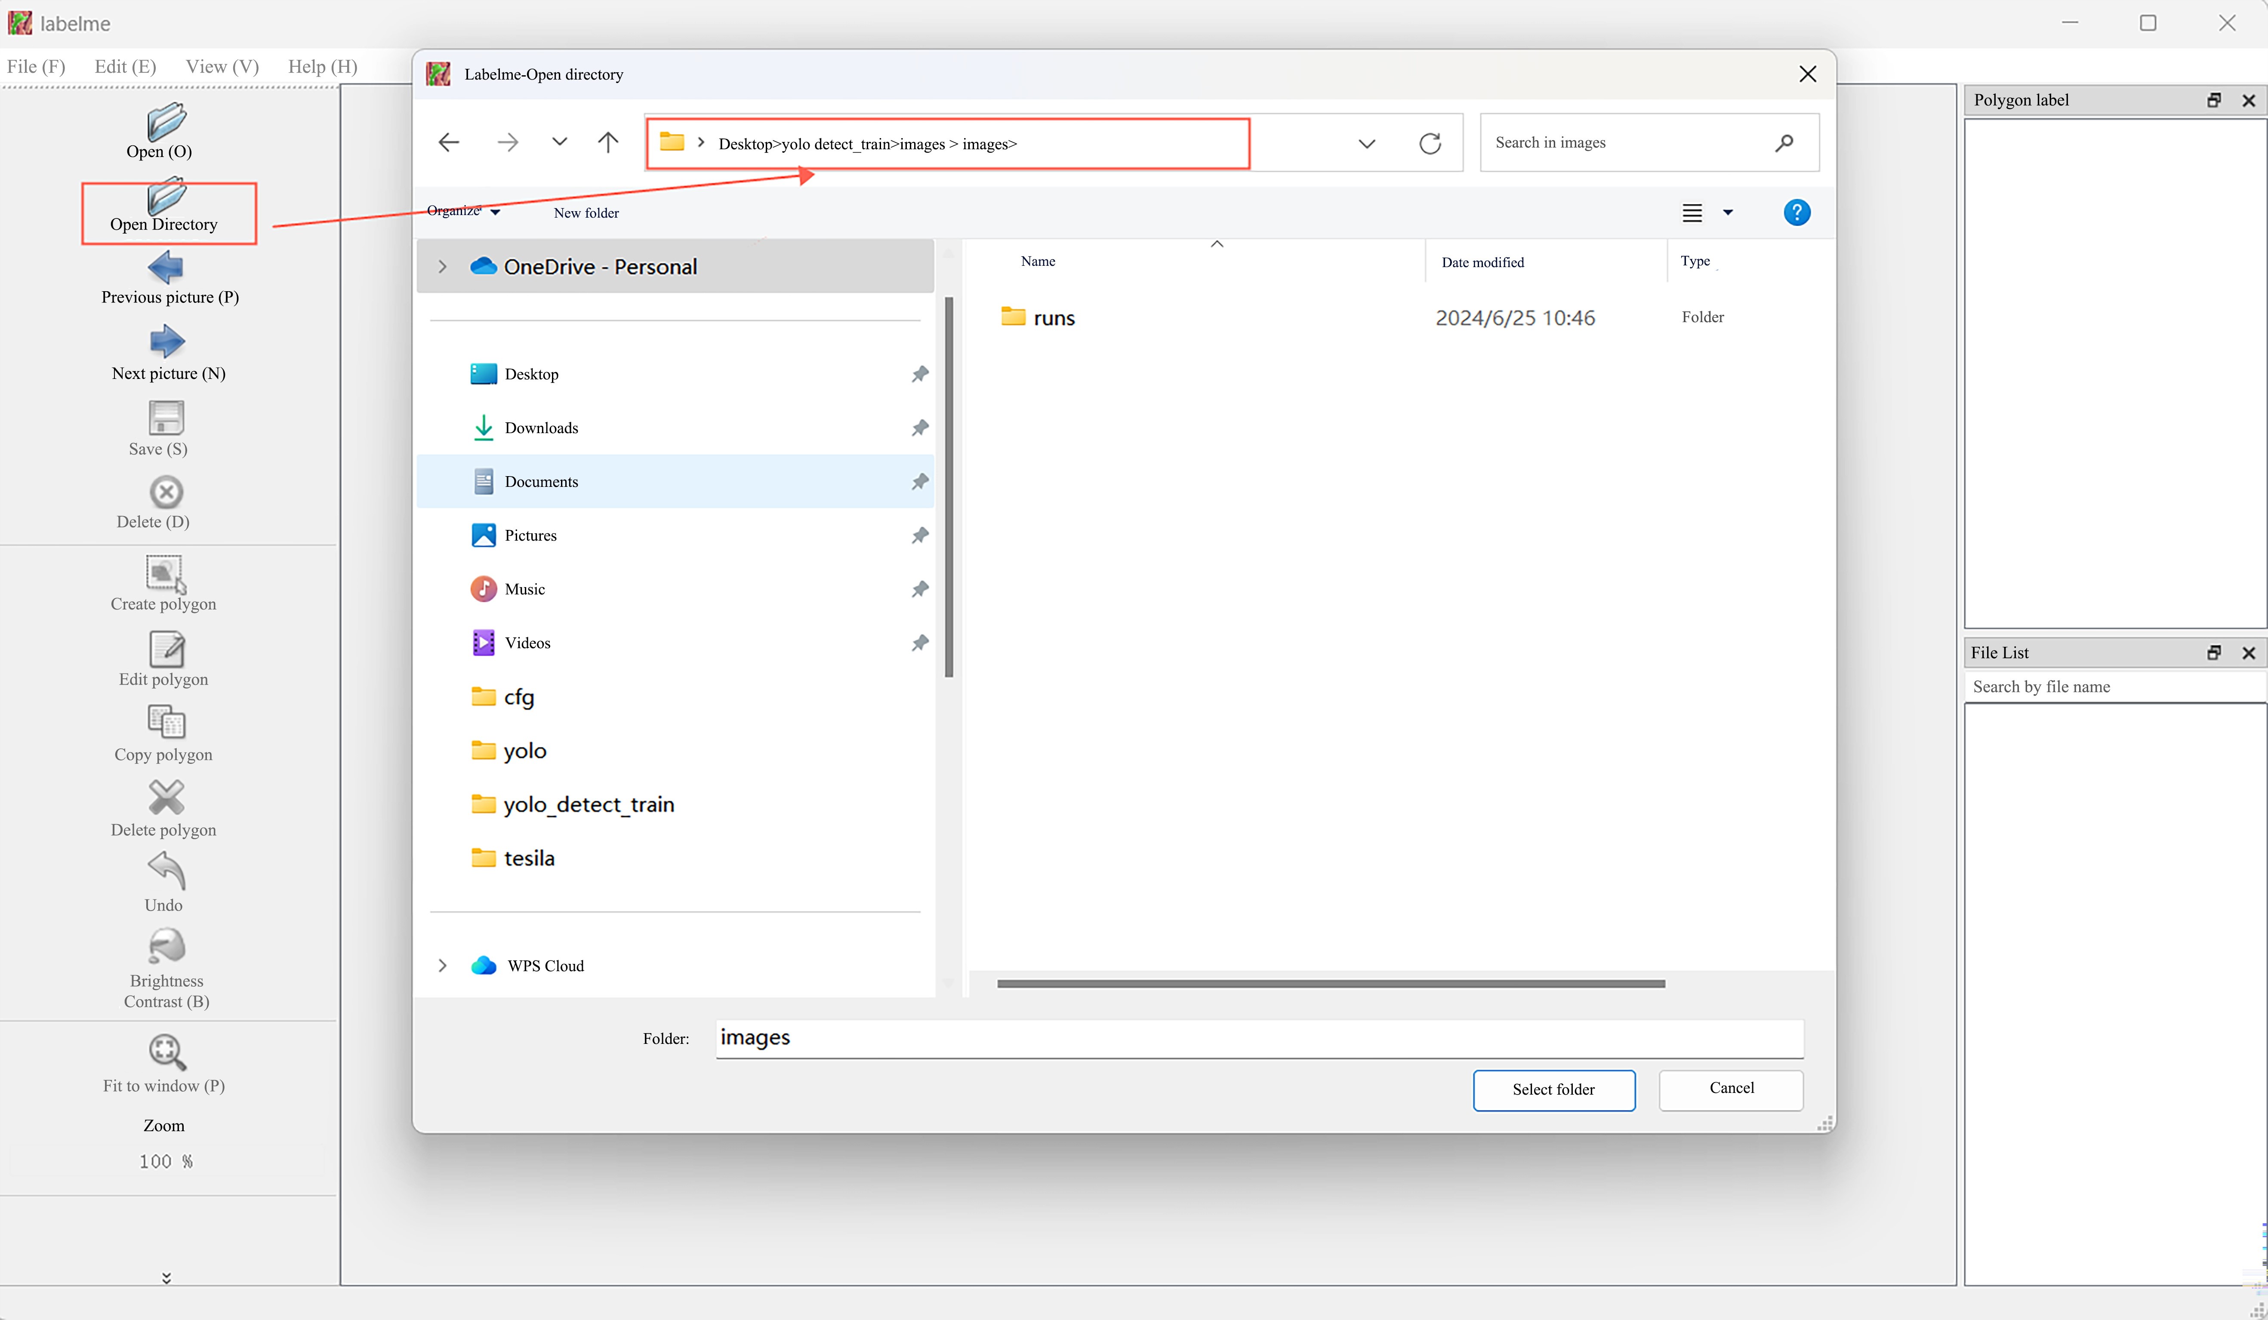Refresh the directory listing

pyautogui.click(x=1429, y=143)
